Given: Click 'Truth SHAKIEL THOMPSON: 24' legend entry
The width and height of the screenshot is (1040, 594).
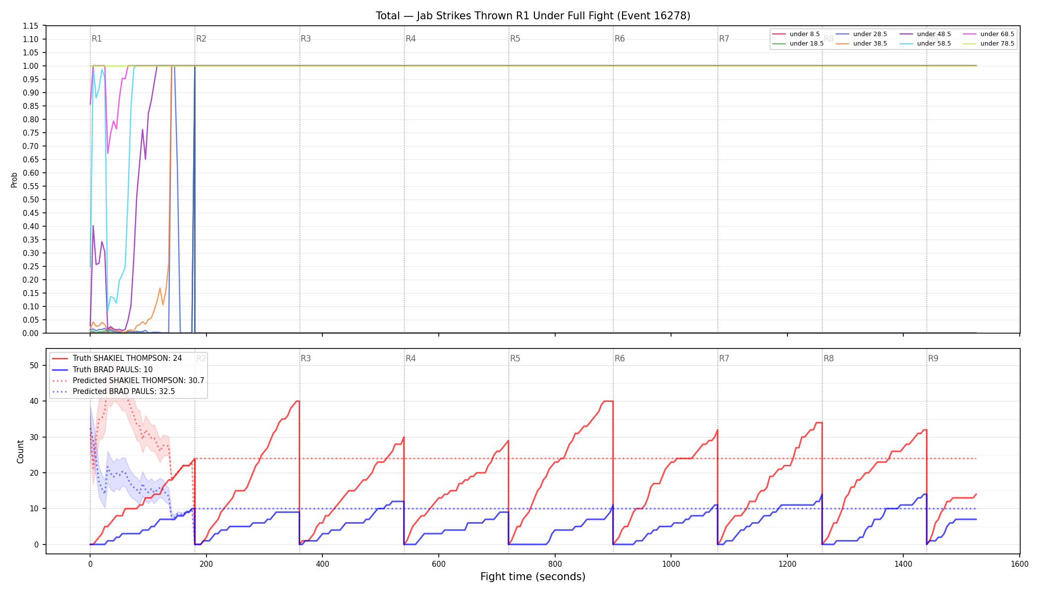Looking at the screenshot, I should tap(117, 358).
